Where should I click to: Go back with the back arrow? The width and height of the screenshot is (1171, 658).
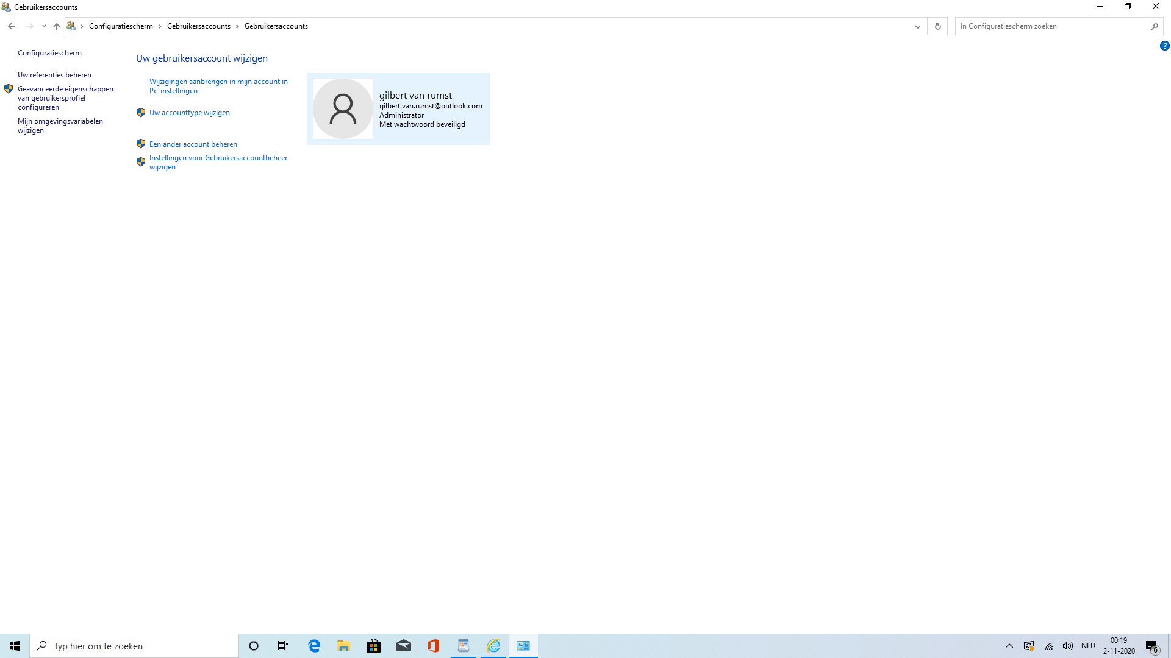point(12,26)
